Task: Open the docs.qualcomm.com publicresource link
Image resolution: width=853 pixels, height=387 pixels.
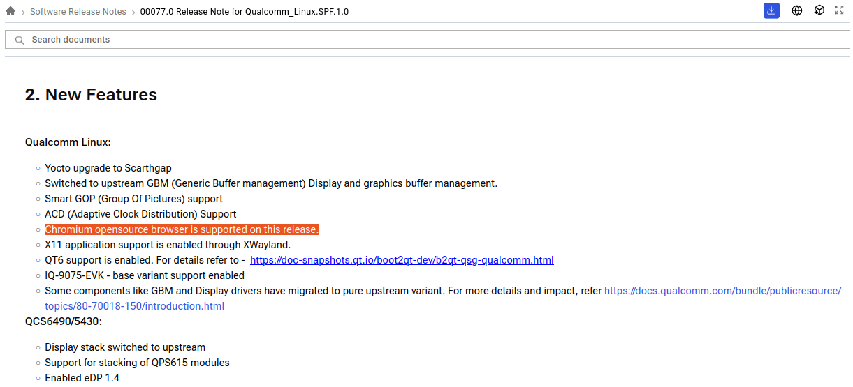Action: click(x=722, y=291)
